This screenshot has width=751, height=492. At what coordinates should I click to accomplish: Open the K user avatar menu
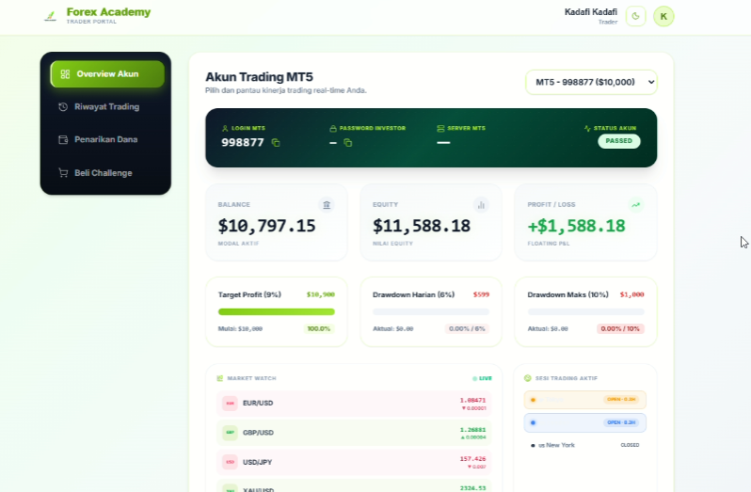[x=663, y=16]
